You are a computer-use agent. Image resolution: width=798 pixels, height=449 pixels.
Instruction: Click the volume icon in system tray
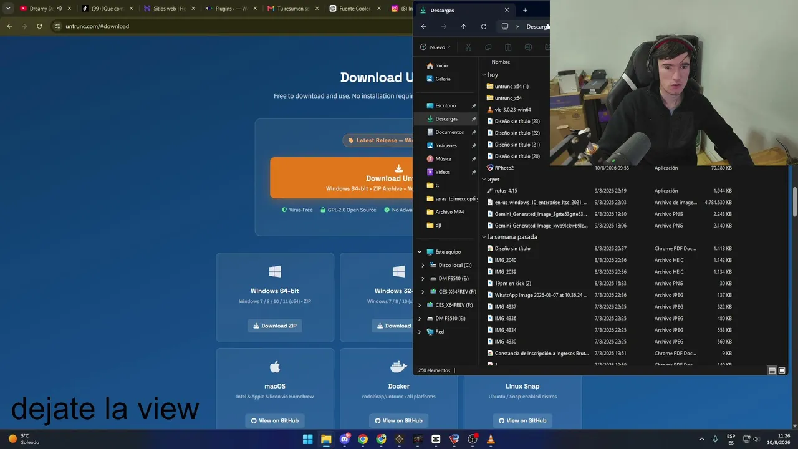756,439
